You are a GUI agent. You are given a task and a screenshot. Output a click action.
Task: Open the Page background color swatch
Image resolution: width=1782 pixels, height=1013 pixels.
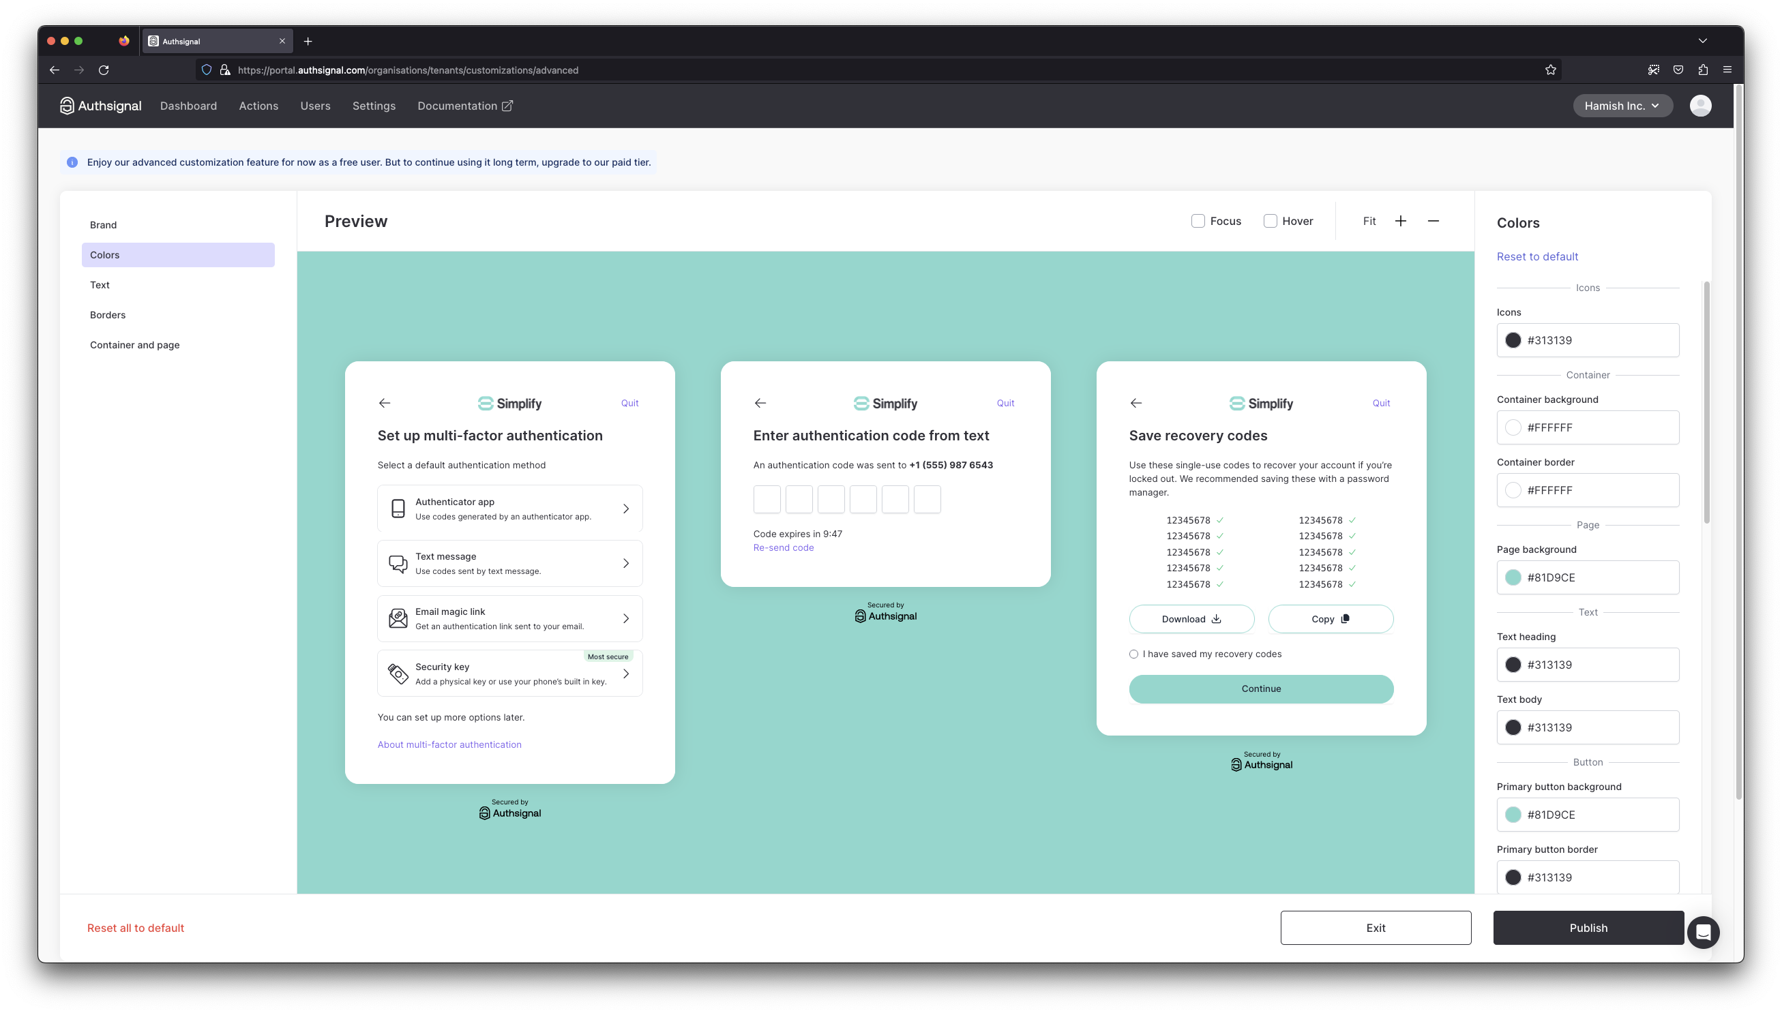pos(1513,577)
